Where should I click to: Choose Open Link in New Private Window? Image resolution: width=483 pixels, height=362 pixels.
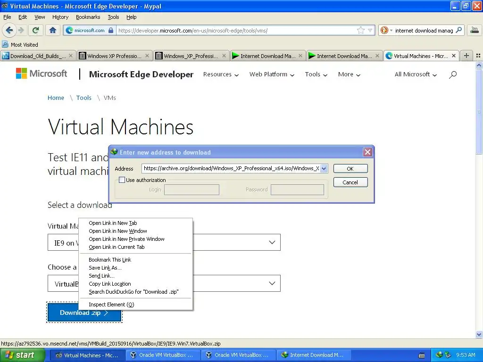pyautogui.click(x=135, y=239)
